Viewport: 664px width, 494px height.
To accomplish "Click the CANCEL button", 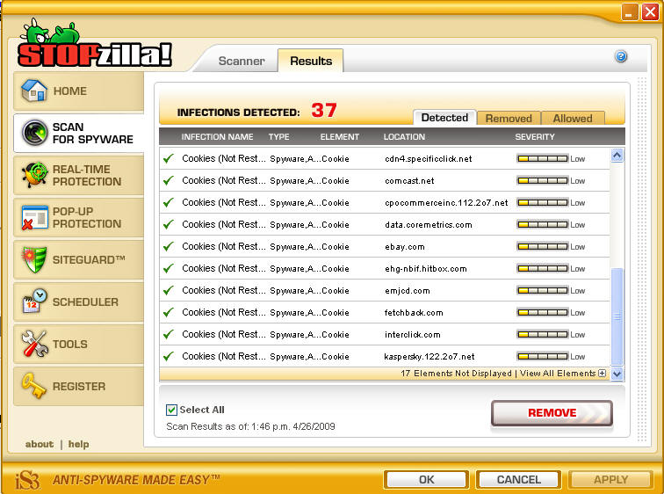I will point(519,480).
